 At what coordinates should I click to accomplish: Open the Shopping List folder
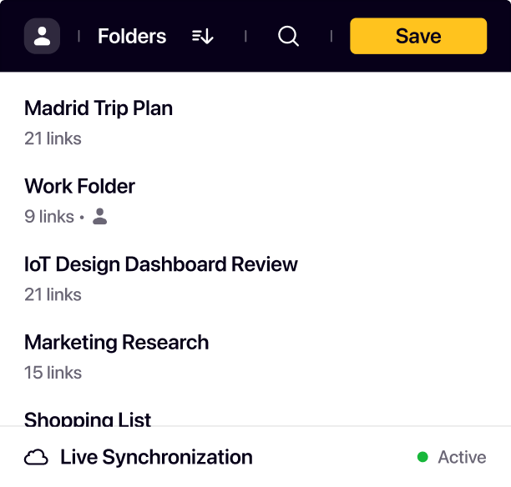pyautogui.click(x=88, y=419)
